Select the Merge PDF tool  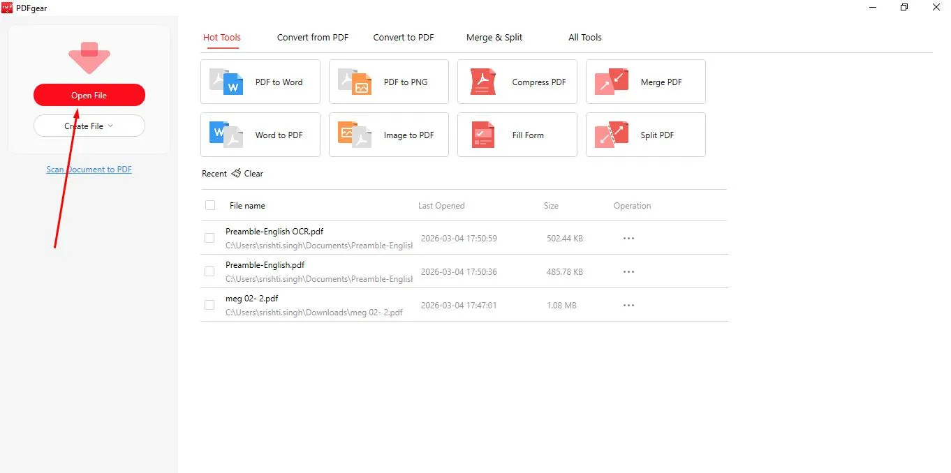point(644,82)
